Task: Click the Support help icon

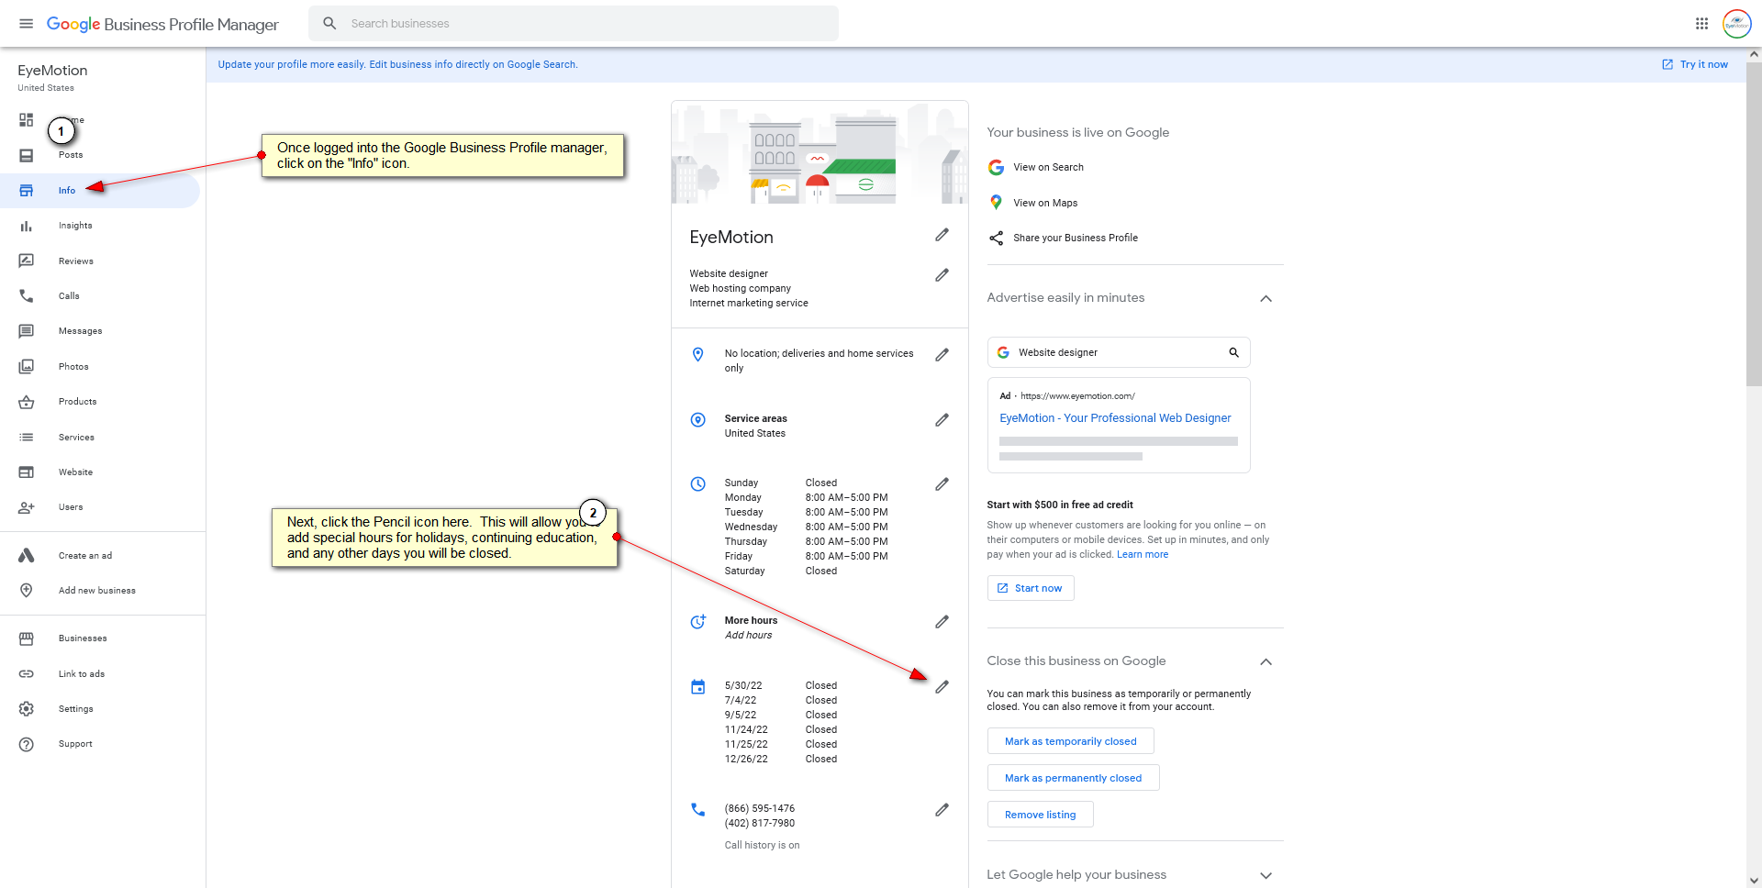Action: (27, 745)
